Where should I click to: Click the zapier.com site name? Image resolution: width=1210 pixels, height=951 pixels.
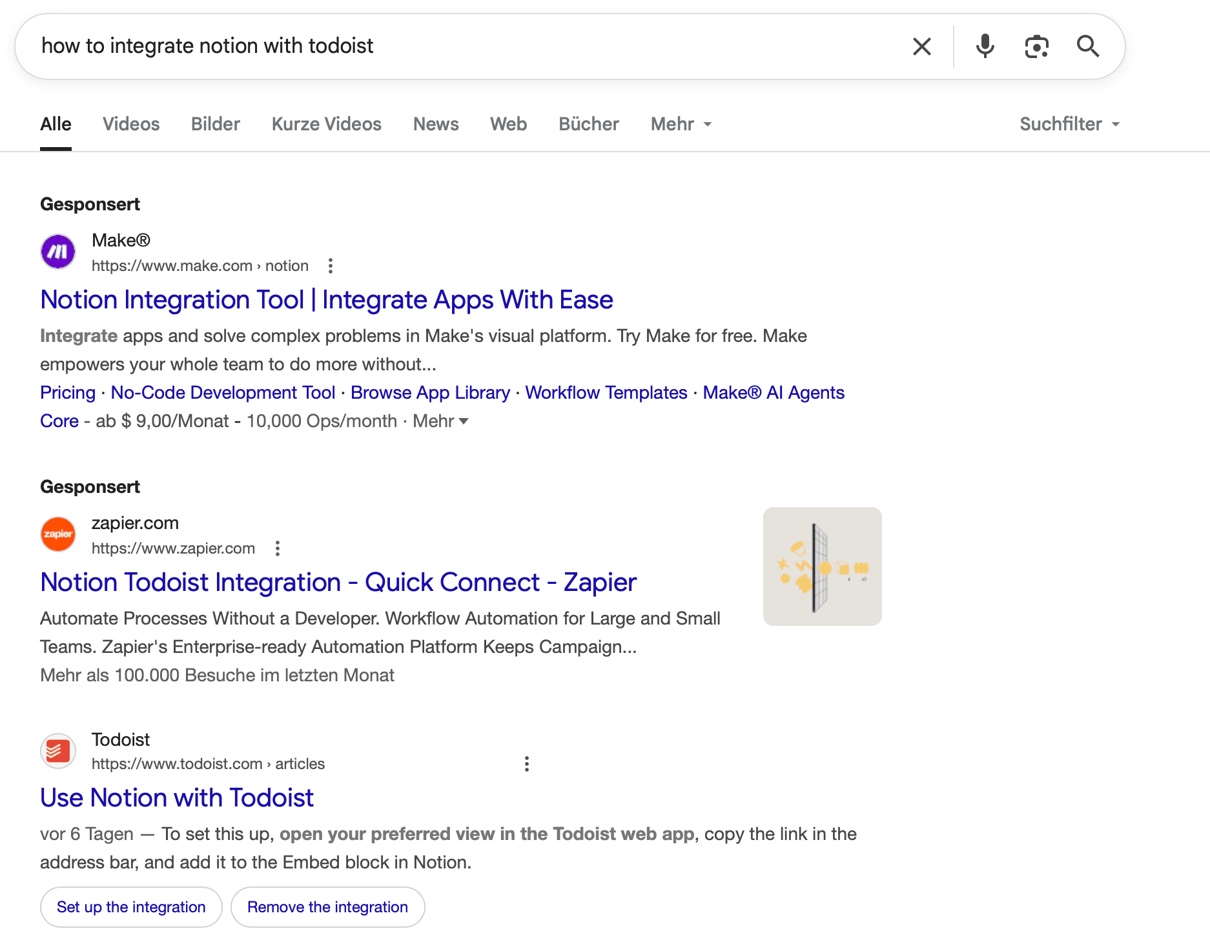coord(135,523)
